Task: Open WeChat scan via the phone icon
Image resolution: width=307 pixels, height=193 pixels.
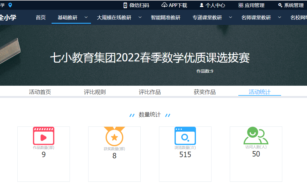Action: 125,5
